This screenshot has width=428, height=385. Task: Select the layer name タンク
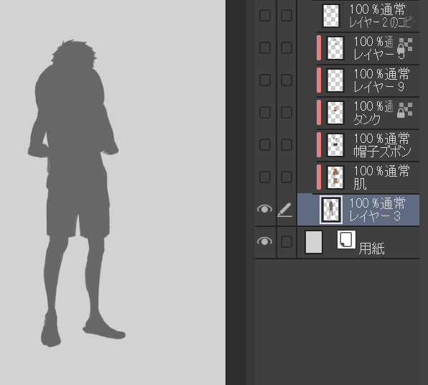click(x=367, y=119)
